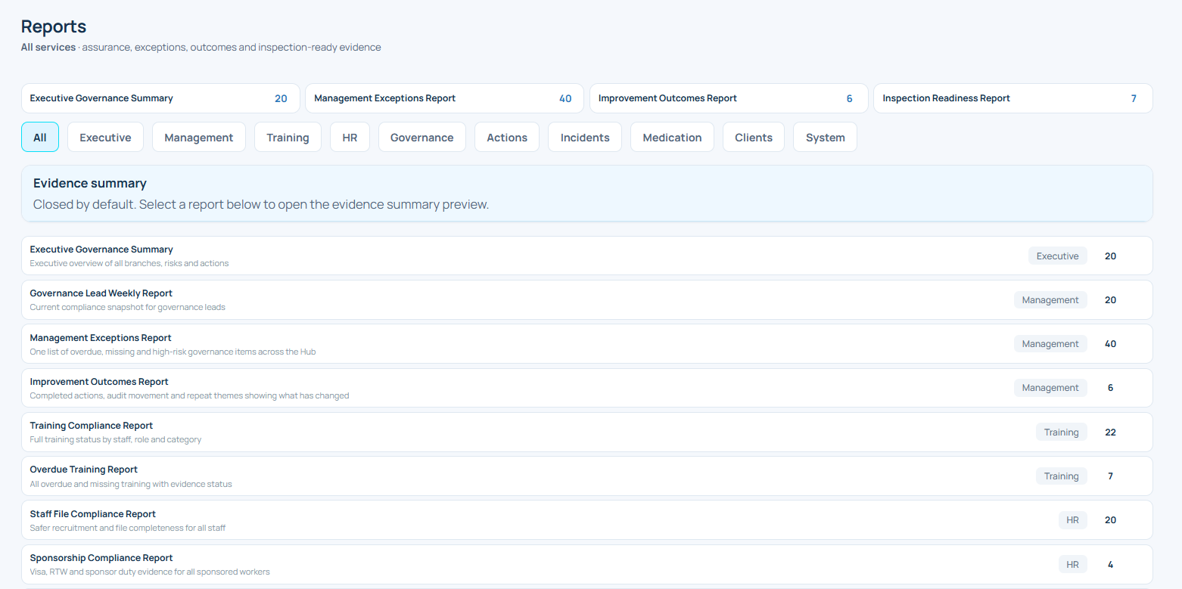Open the Management Exceptions Report top summary card
The height and width of the screenshot is (589, 1182).
444,98
